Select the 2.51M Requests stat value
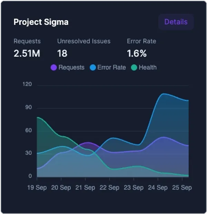This screenshot has height=214, width=207. point(27,53)
